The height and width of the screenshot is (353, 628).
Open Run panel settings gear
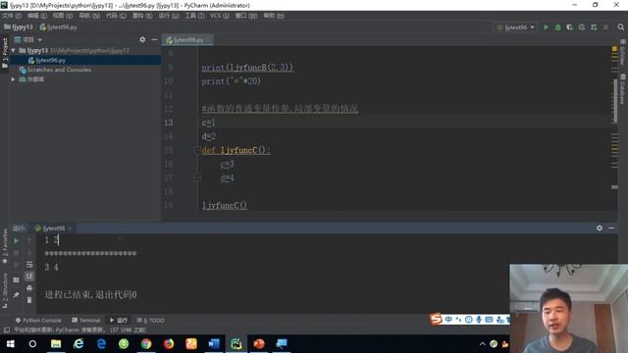pyautogui.click(x=600, y=227)
